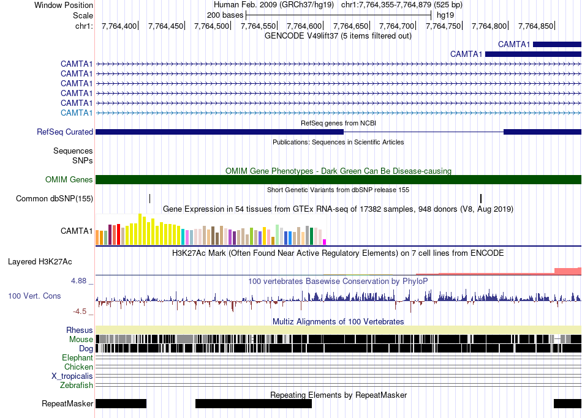Screen dimensions: 582x418
Task: Open 'Short Genetic Variants from dbSNP release 155' title
Action: (338, 190)
